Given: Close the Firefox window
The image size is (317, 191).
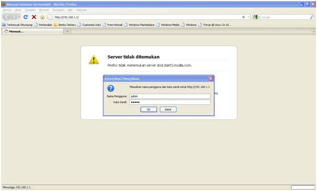Looking at the screenshot, I should (313, 4).
